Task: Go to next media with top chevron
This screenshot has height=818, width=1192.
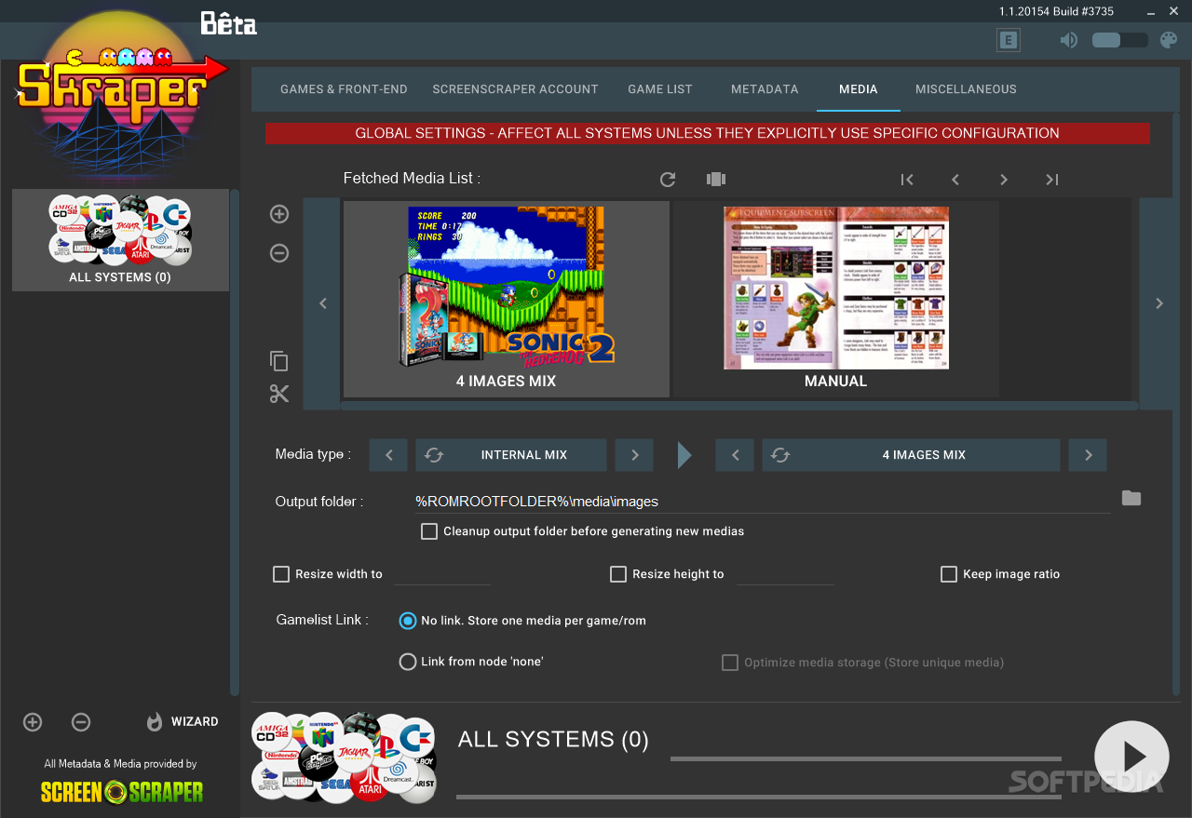Action: (1004, 180)
